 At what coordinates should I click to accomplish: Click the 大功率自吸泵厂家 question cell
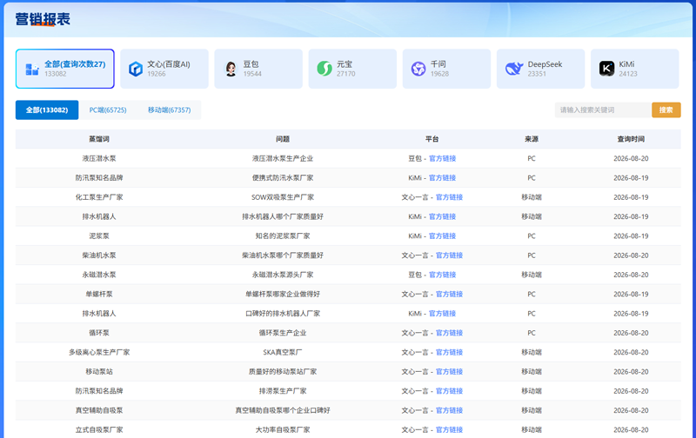click(x=282, y=429)
